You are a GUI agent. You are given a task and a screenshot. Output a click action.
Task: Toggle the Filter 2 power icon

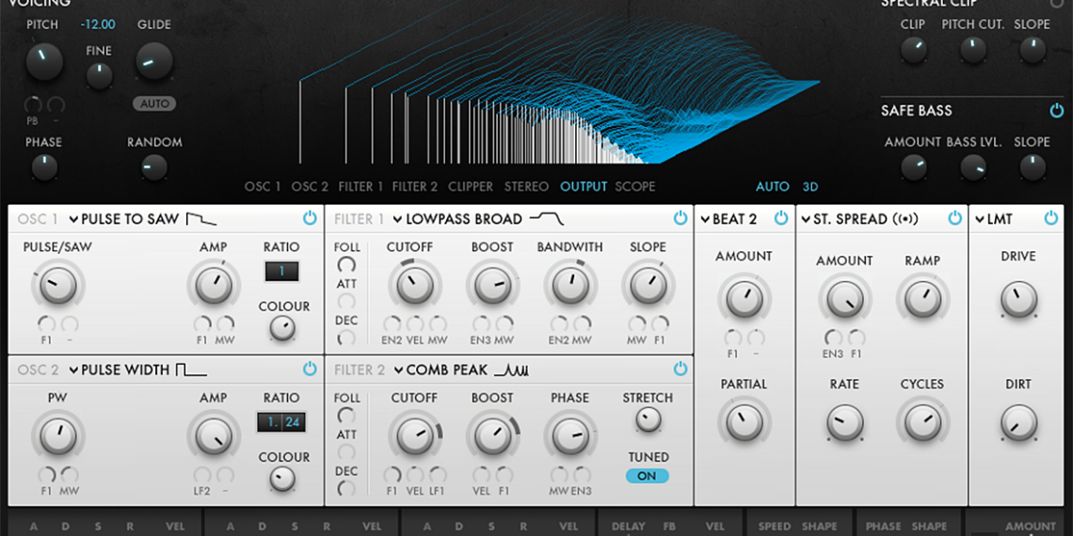point(681,369)
